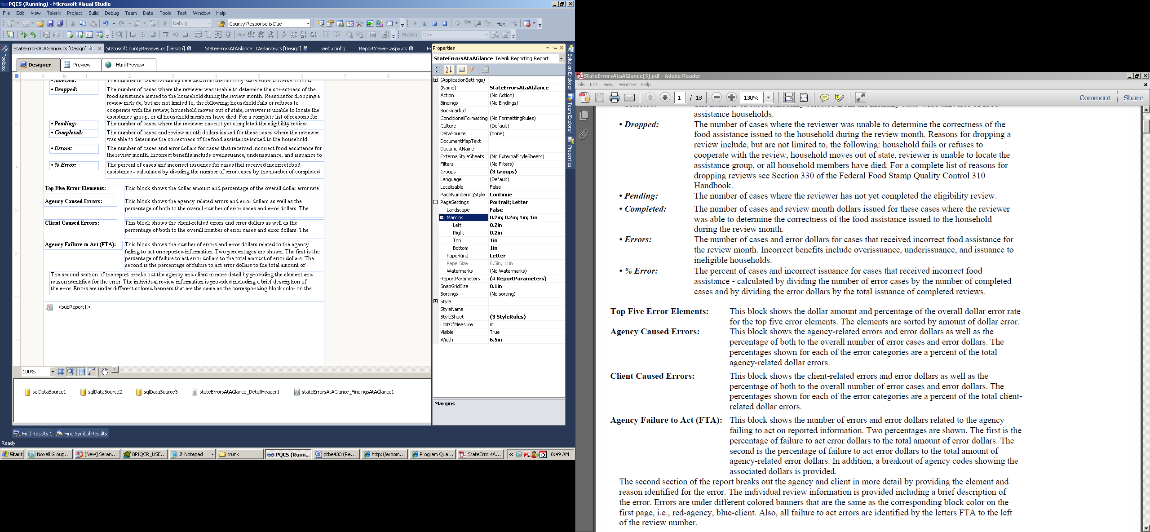Toggle fit-width scrolling mode in Adobe Reader

[x=788, y=98]
